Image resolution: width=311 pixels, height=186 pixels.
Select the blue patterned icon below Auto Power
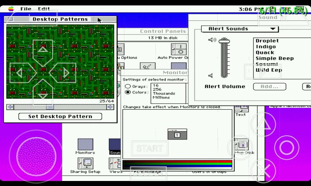[179, 66]
